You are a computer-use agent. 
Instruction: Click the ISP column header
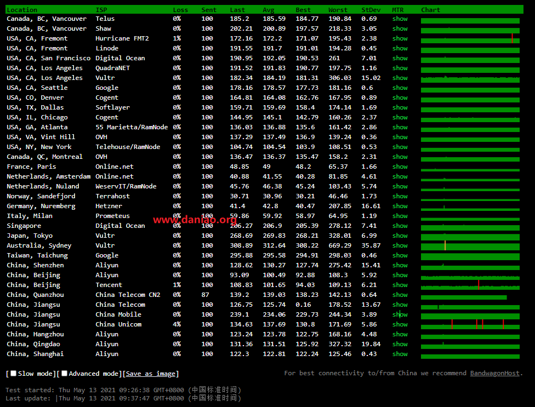(101, 10)
